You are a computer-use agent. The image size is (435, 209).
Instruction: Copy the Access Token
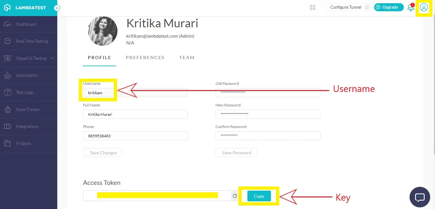click(259, 196)
